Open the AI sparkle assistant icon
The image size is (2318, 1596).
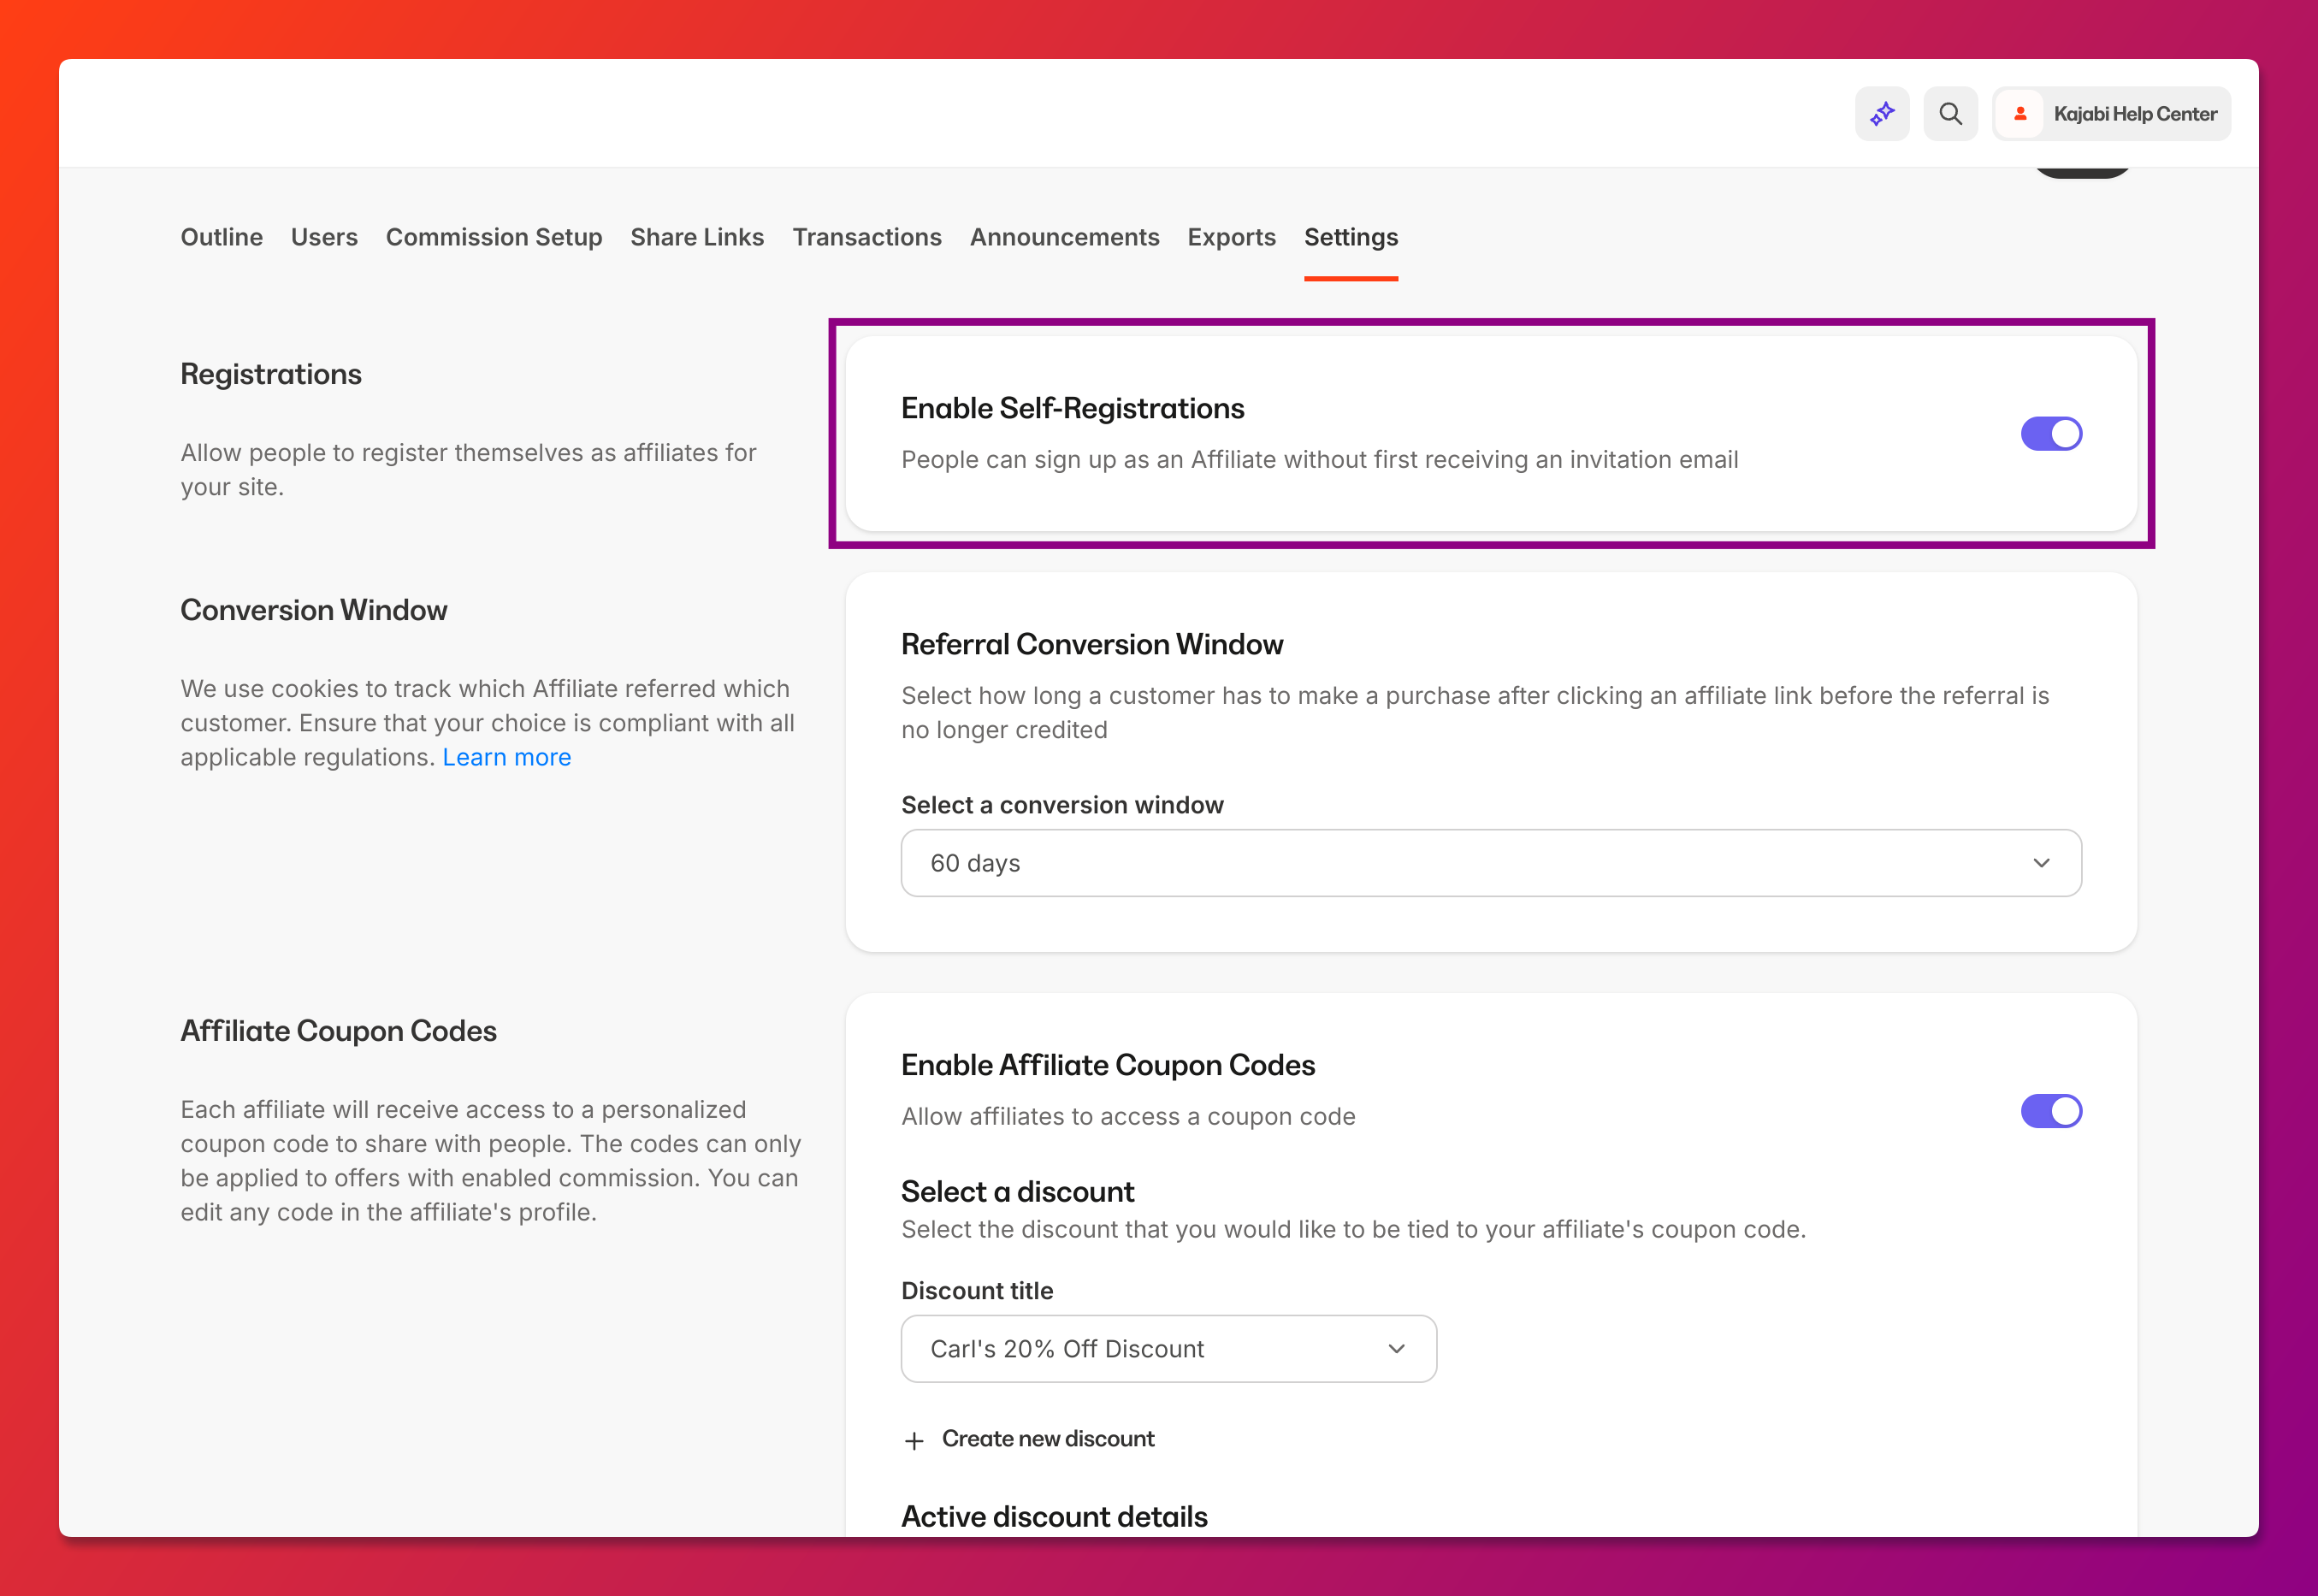[1882, 114]
